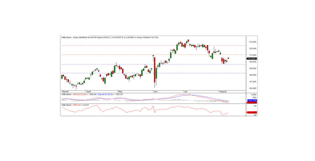
Task: Click the August label on time axis
Action: pyautogui.click(x=223, y=91)
